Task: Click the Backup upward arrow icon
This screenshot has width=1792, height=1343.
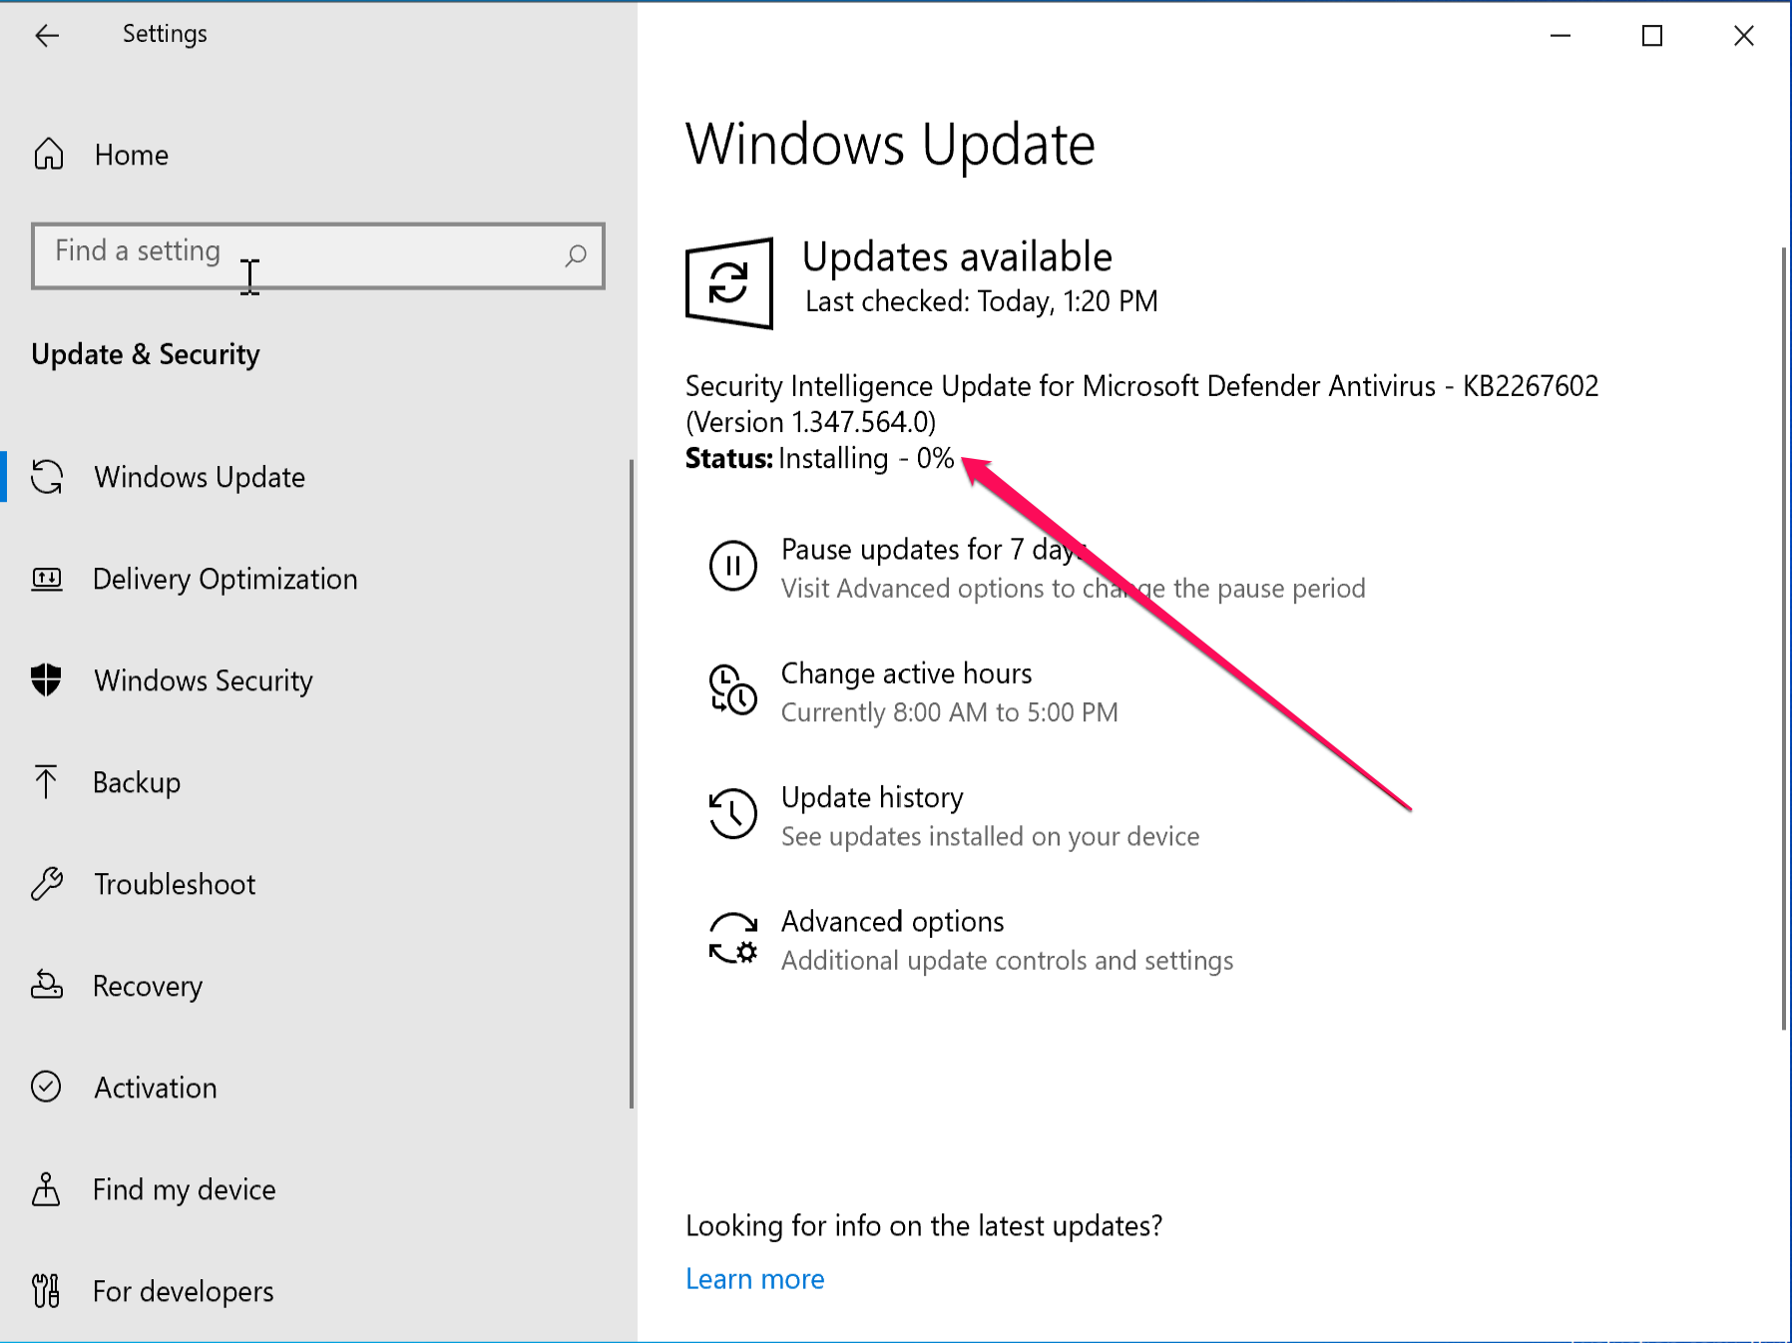Action: pos(46,781)
